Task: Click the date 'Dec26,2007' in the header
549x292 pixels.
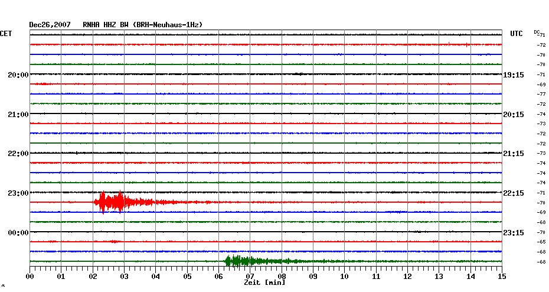Action: (x=50, y=25)
